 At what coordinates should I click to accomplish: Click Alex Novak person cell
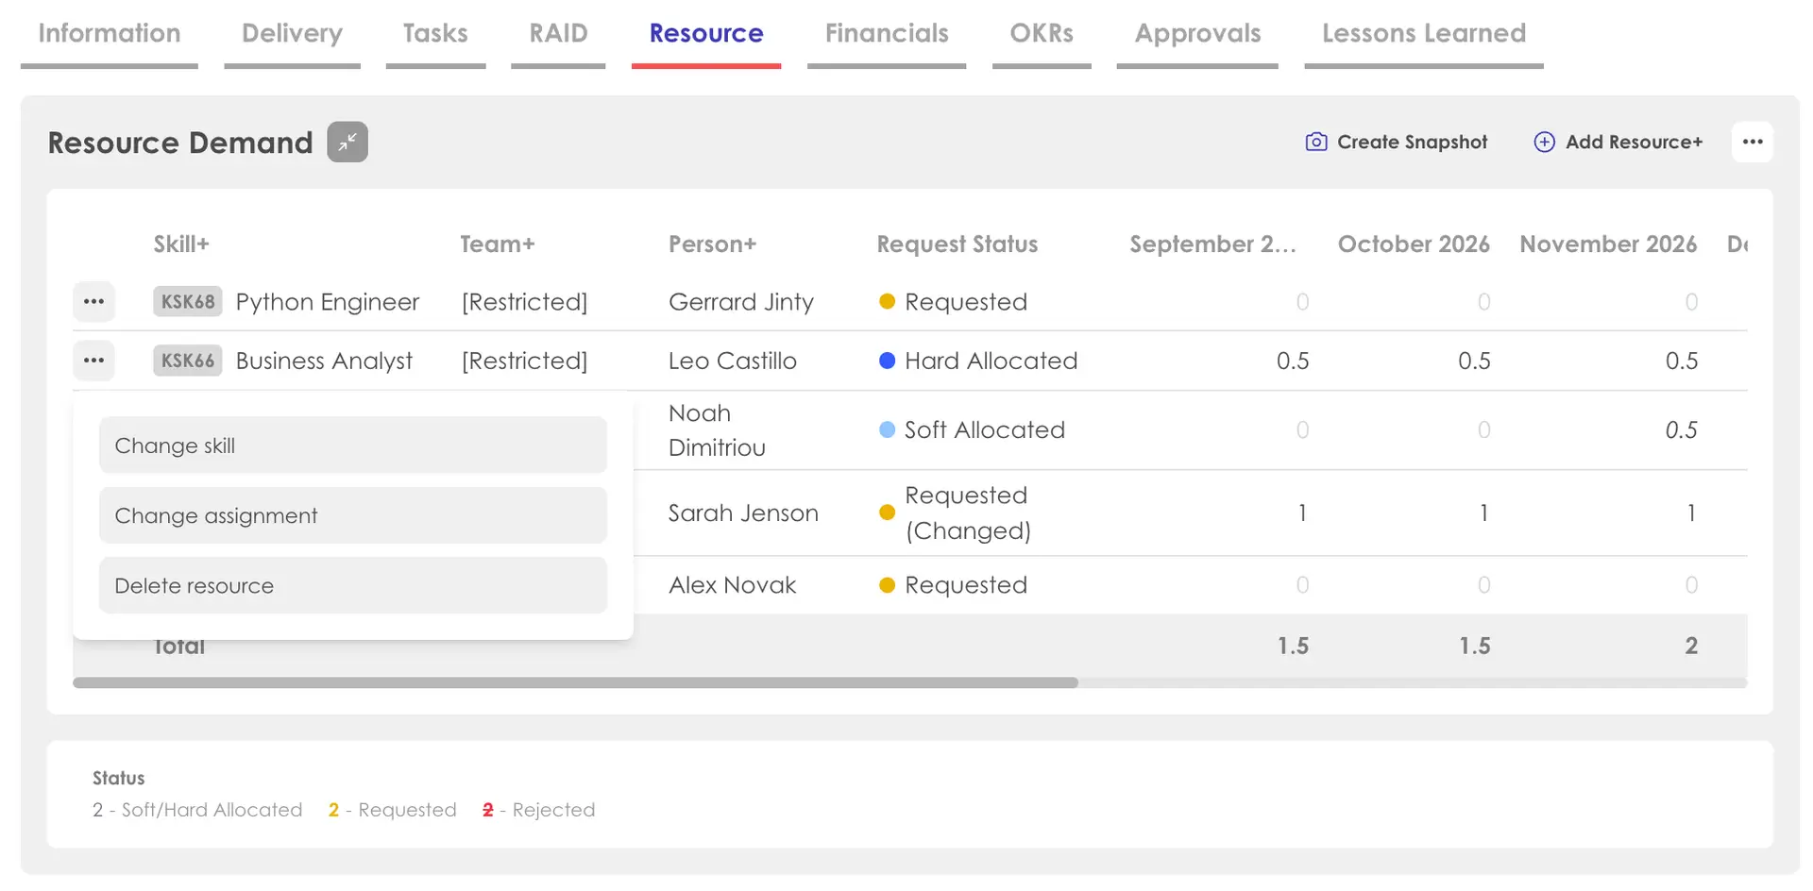point(733,585)
